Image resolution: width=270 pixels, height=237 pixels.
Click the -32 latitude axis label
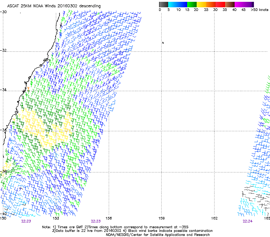coord(3,50)
